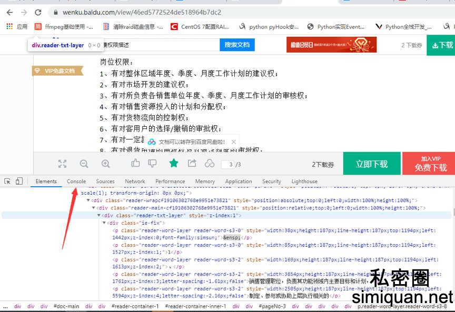This screenshot has height=312, width=455.
Task: Click the thumbs-down dislike icon
Action: (152, 164)
